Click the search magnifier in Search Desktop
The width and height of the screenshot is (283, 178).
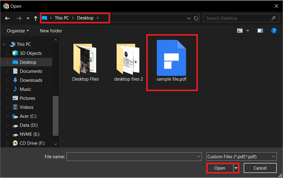click(273, 18)
